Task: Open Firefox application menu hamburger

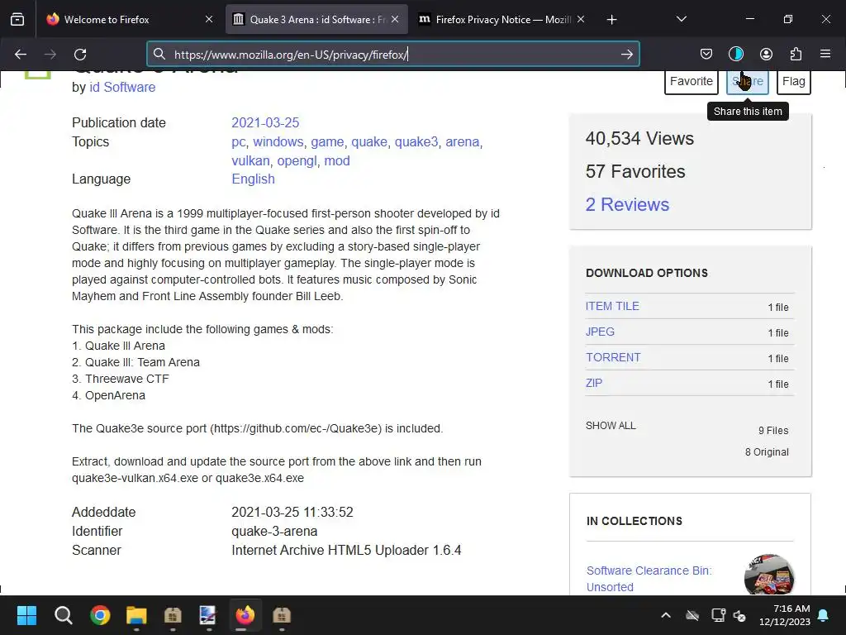Action: [x=825, y=54]
